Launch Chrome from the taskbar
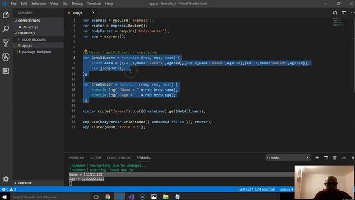 [108, 197]
